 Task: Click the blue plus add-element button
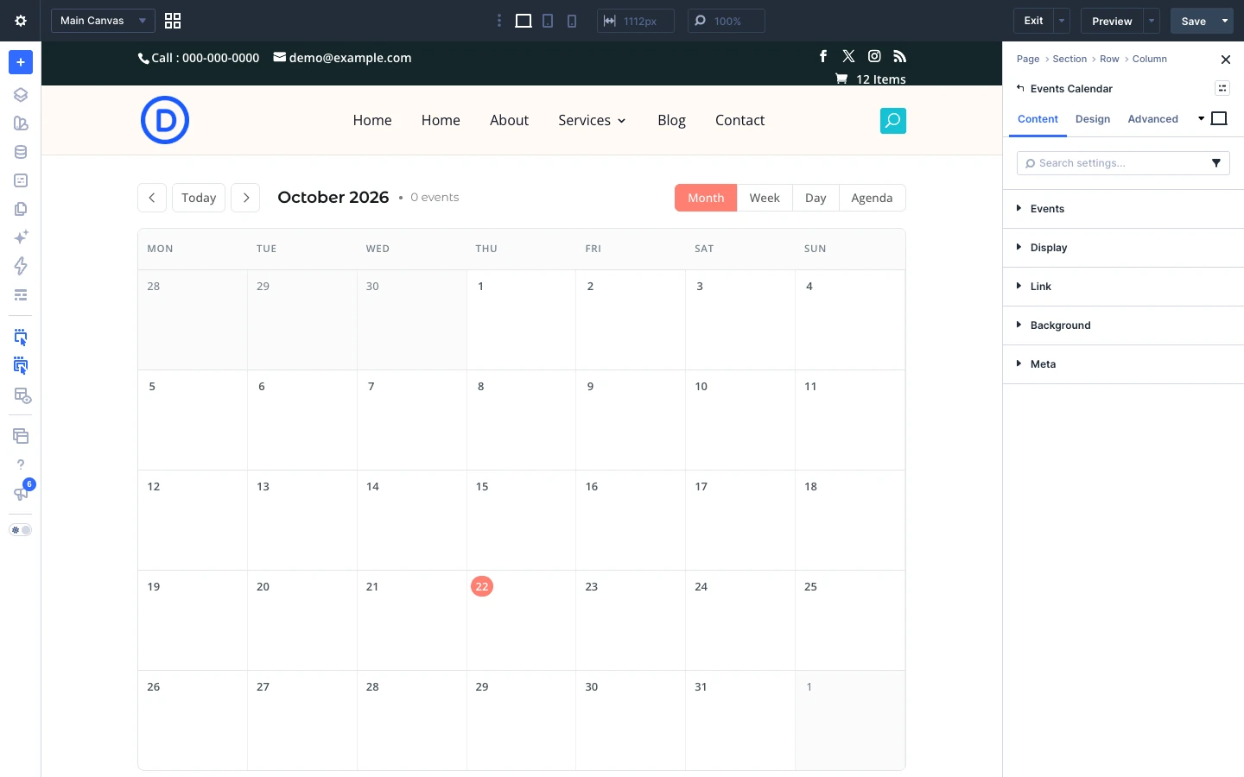21,62
